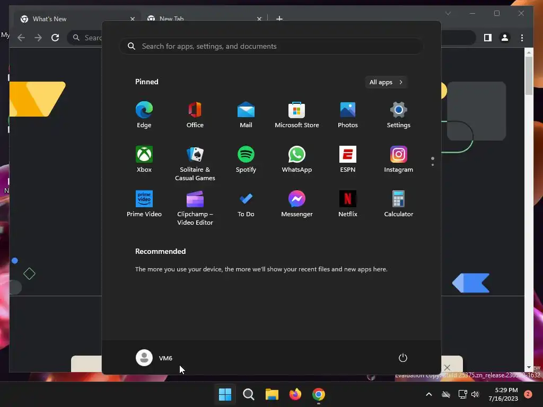Open Clipchamp Video Editor

tap(195, 208)
